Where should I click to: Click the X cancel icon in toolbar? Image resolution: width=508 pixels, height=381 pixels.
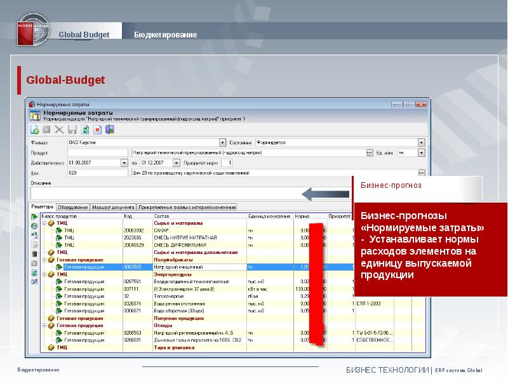coord(59,130)
